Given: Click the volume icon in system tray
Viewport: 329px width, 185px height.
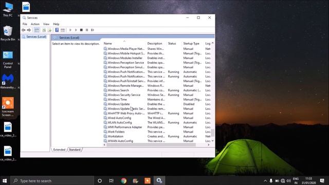Looking at the screenshot, I should pyautogui.click(x=289, y=181).
